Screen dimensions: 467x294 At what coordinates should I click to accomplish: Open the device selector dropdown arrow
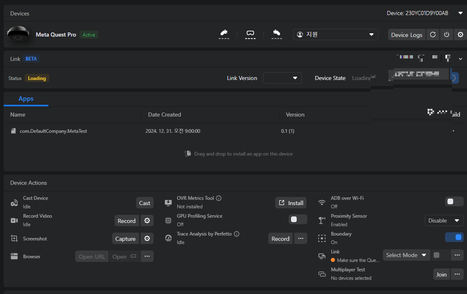coord(460,13)
